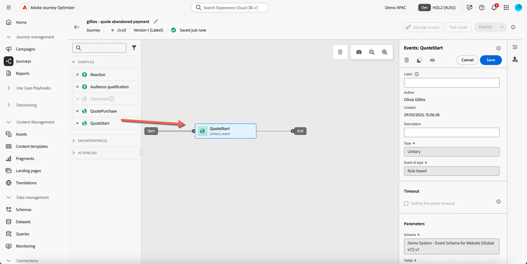
Task: Open the app switcher grid
Action: [x=506, y=8]
